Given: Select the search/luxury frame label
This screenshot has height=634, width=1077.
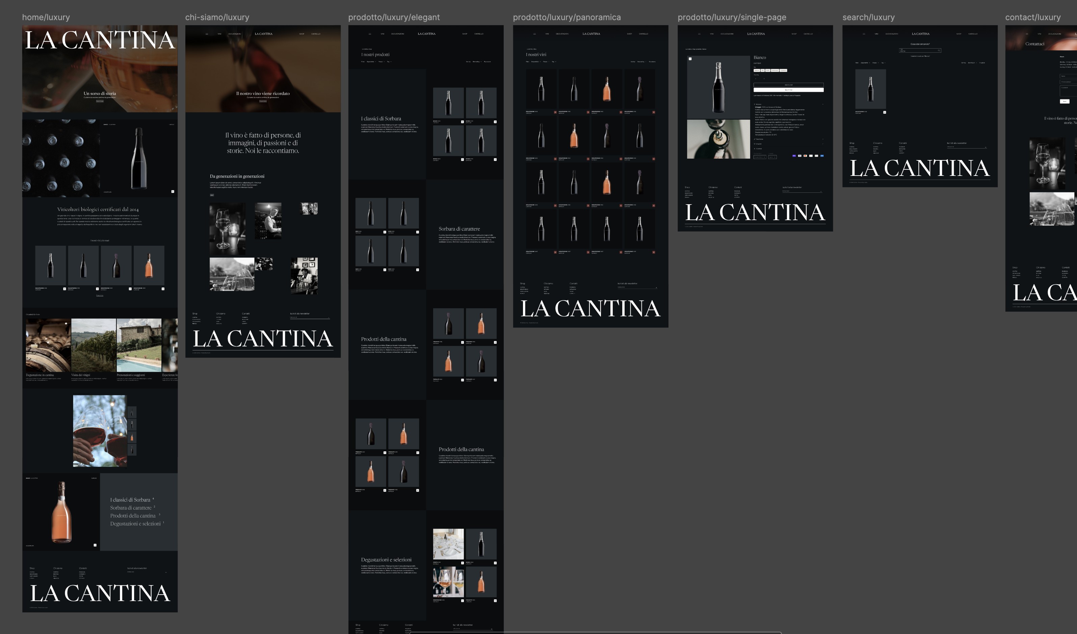Looking at the screenshot, I should pos(868,17).
